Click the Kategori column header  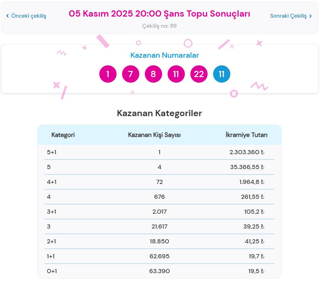(63, 135)
